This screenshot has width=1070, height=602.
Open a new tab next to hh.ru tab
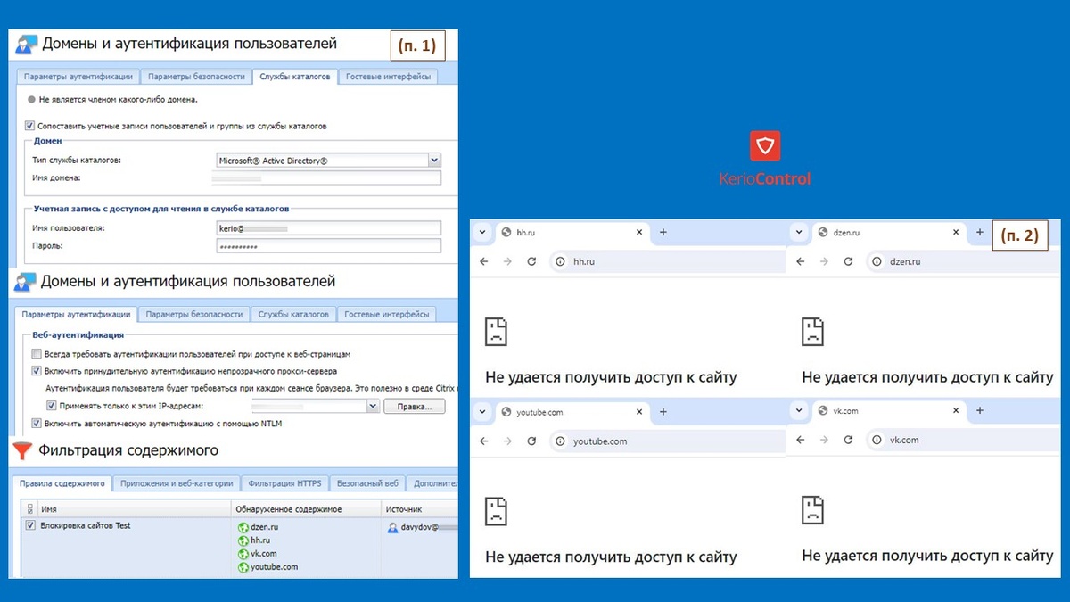point(663,233)
